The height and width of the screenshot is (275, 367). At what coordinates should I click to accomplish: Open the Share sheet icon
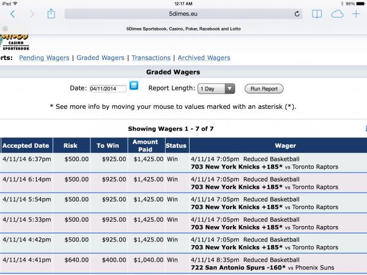[52, 13]
